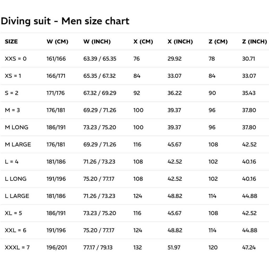The height and width of the screenshot is (269, 269).
Task: Select the M LONG size label
Action: [x=17, y=127]
